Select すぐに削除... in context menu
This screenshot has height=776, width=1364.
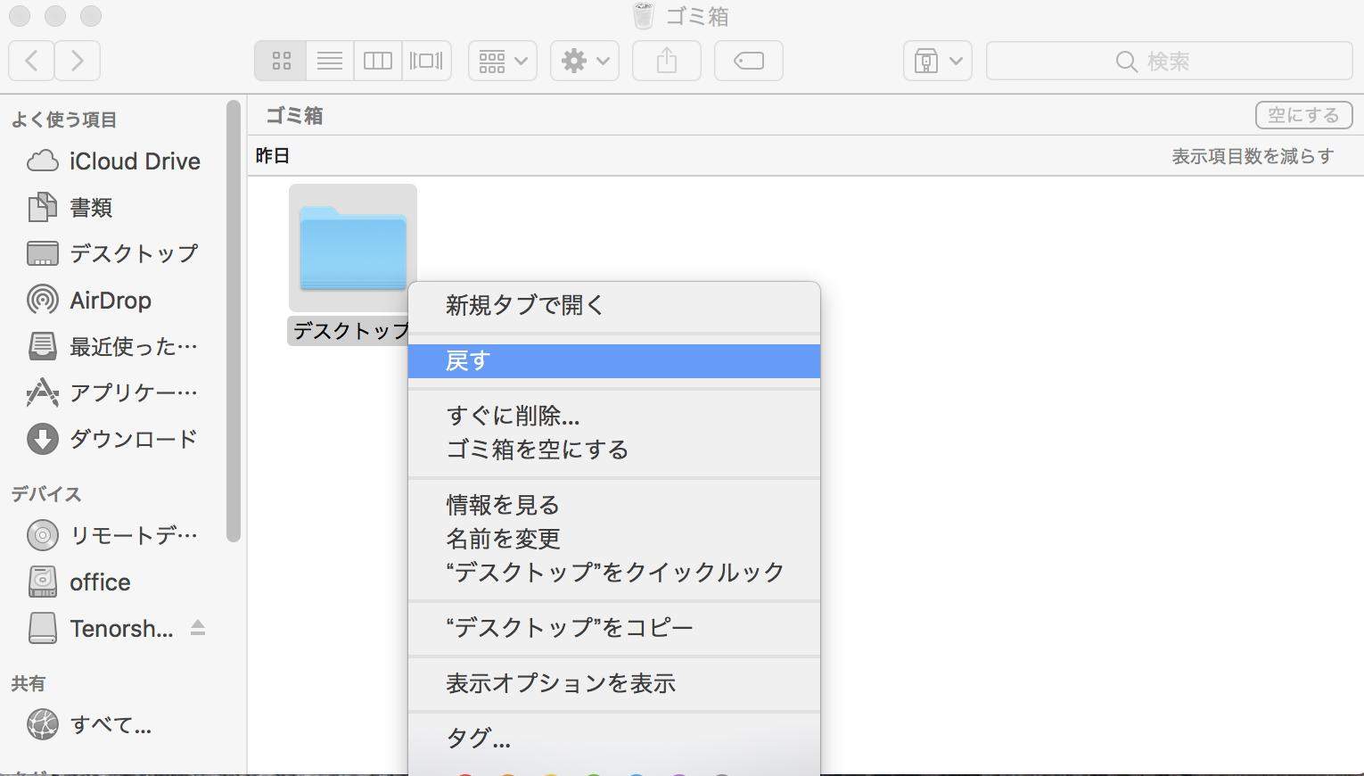tap(513, 416)
